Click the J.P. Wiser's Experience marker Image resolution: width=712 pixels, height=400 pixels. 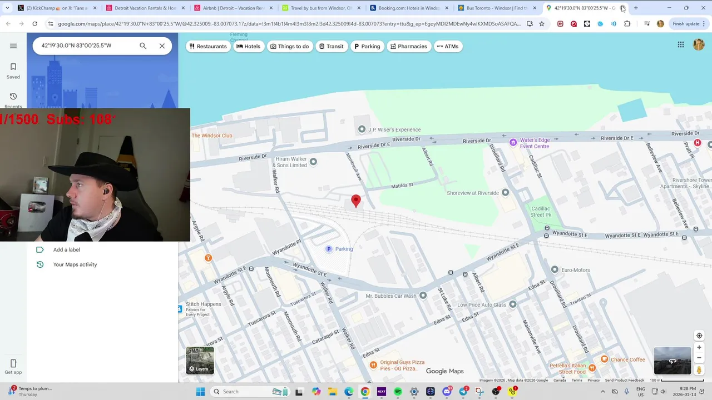click(362, 129)
